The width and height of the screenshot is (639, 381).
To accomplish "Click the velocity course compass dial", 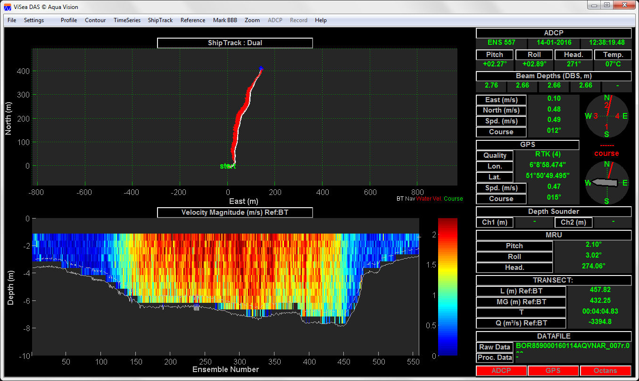I will [x=607, y=115].
